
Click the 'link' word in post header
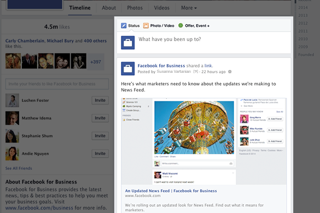[208, 66]
